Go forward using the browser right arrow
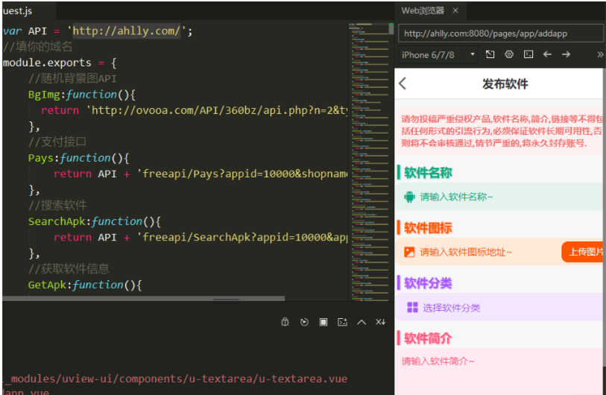This screenshot has height=395, width=606. click(x=566, y=54)
